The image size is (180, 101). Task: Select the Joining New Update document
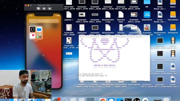click(82, 27)
